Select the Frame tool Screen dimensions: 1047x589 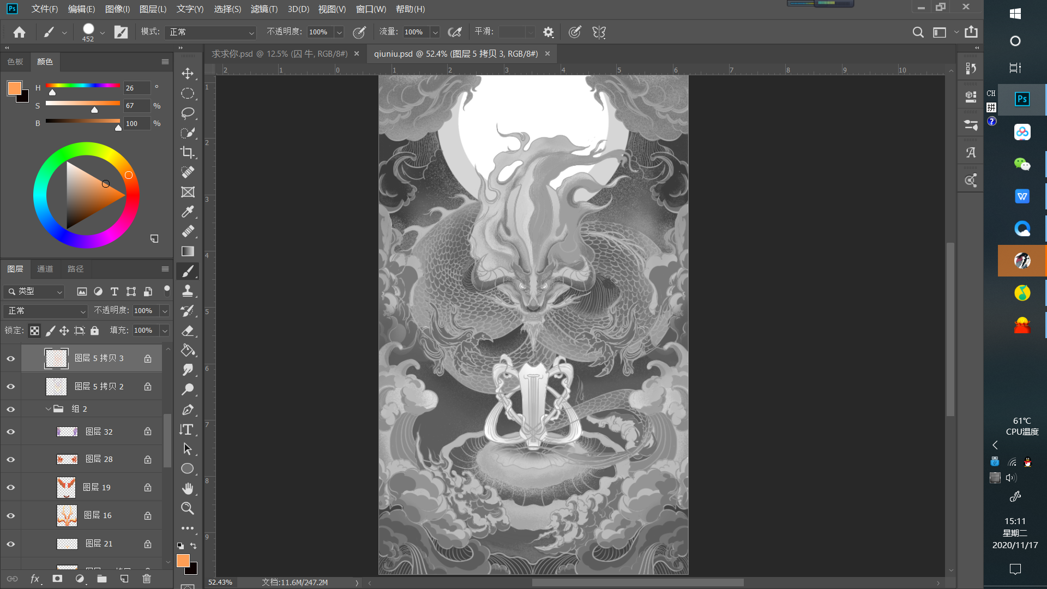click(188, 192)
